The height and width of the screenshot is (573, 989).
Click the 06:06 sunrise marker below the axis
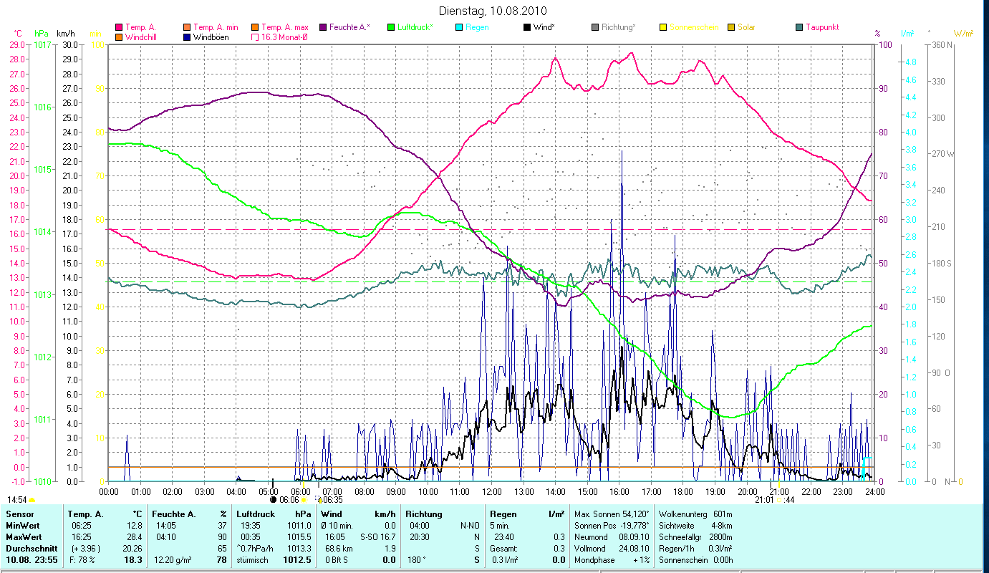click(289, 500)
